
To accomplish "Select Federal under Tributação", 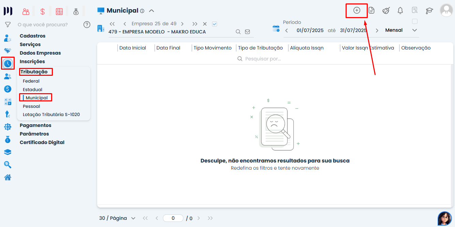I will pos(31,81).
